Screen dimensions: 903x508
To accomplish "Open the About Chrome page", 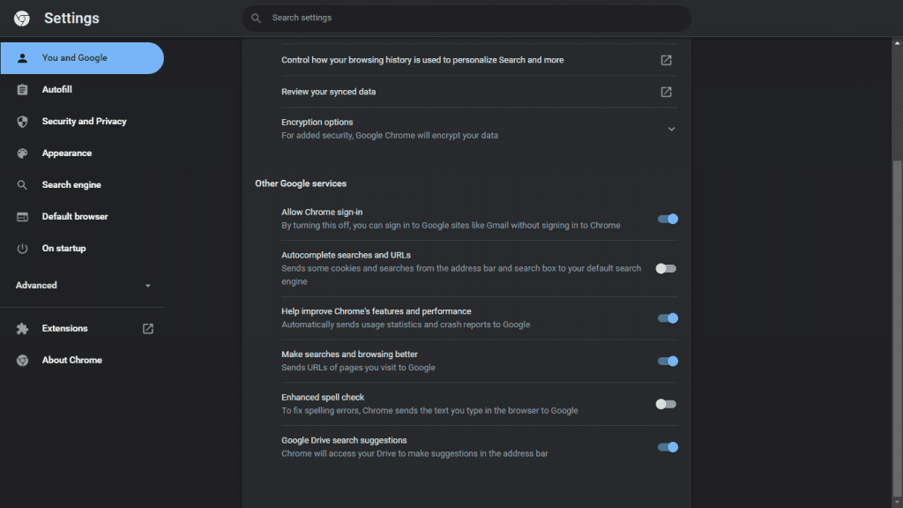I will [x=71, y=360].
